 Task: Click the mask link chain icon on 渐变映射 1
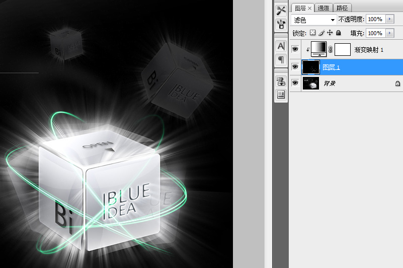tap(331, 49)
